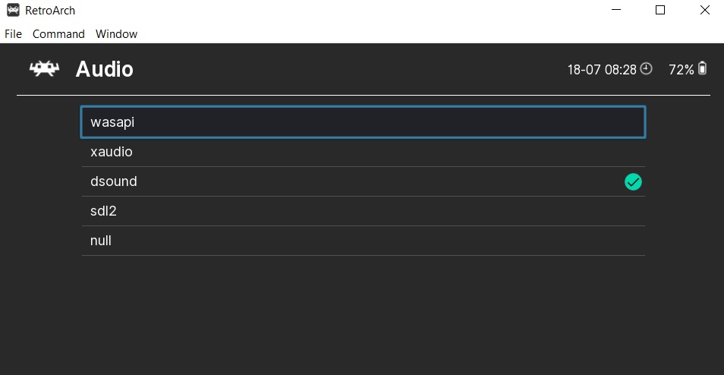Viewport: 724px width, 375px height.
Task: Click the Audio page heading
Action: [x=104, y=69]
